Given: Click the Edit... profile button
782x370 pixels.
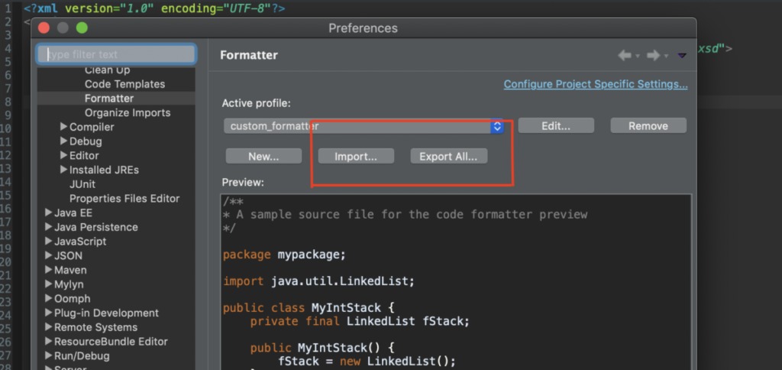Looking at the screenshot, I should [x=556, y=126].
